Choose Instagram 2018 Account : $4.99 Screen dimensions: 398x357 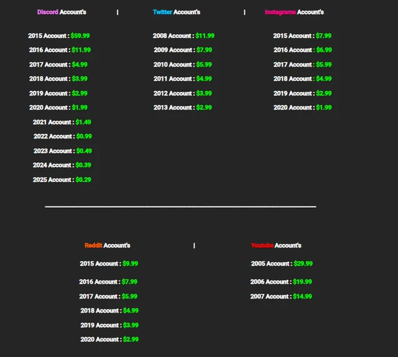point(303,79)
